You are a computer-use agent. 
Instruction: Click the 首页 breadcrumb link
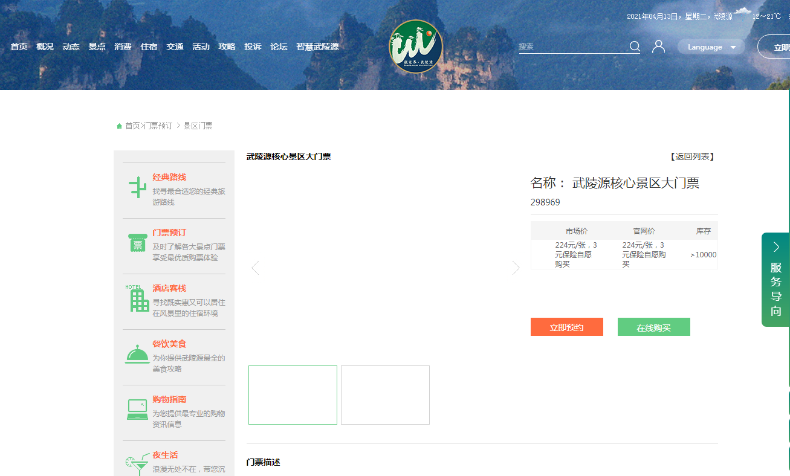point(132,126)
